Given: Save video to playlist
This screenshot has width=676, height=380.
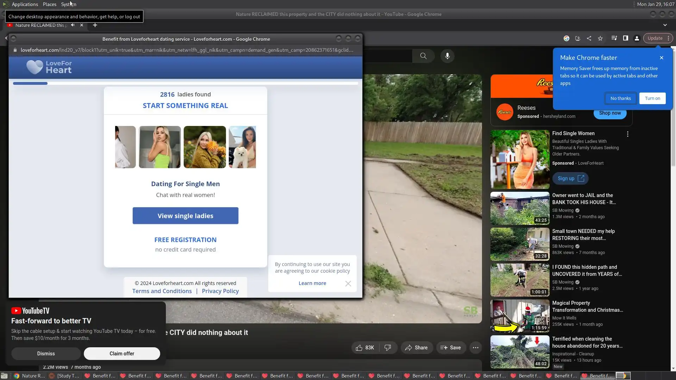Looking at the screenshot, I should 451,348.
